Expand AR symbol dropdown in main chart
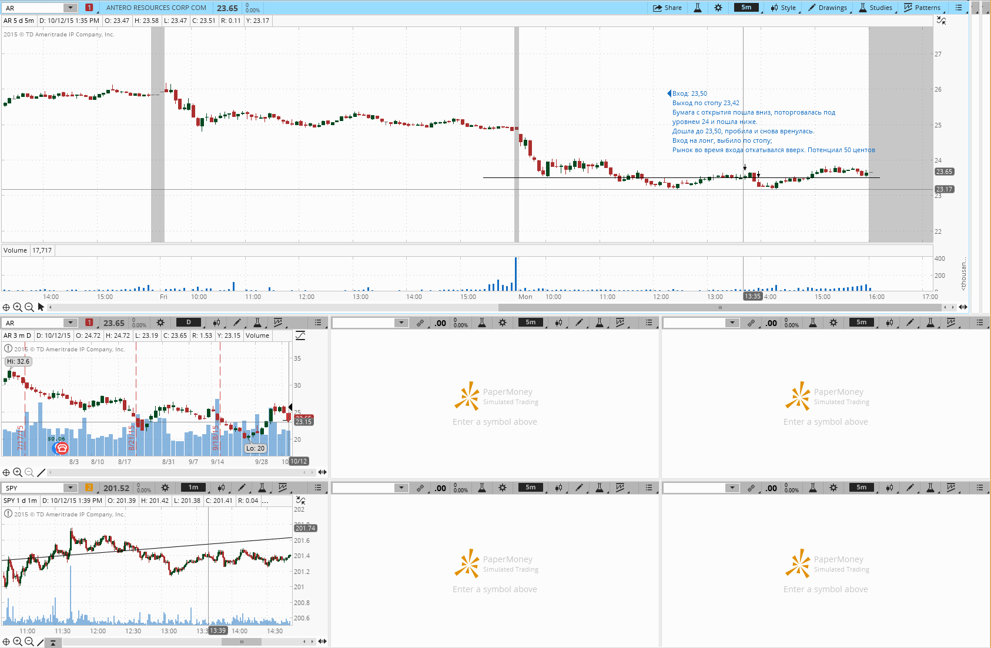This screenshot has height=648, width=991. [71, 8]
